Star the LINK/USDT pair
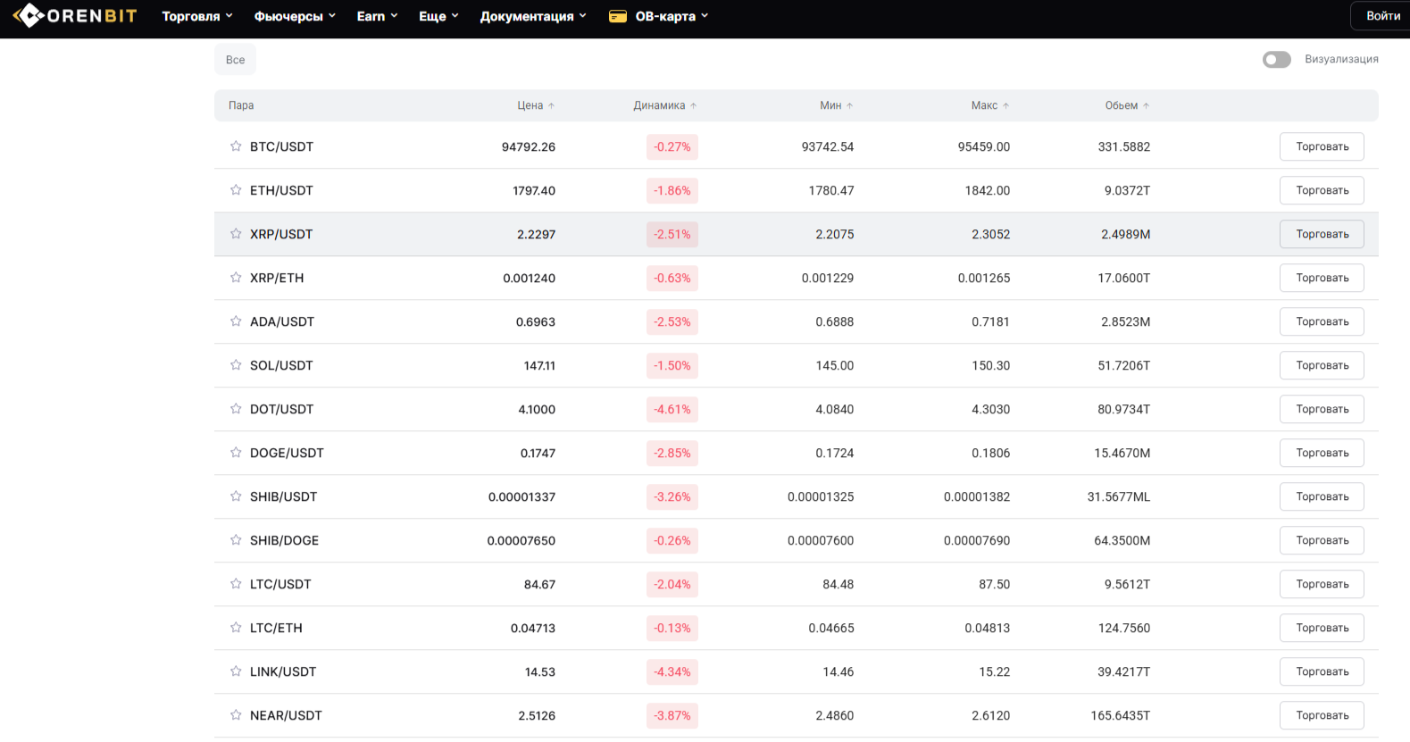The width and height of the screenshot is (1410, 742). click(236, 671)
